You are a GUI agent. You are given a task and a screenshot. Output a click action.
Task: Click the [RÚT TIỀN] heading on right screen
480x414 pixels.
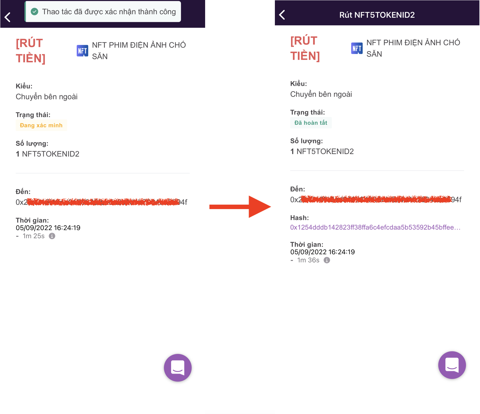[305, 48]
